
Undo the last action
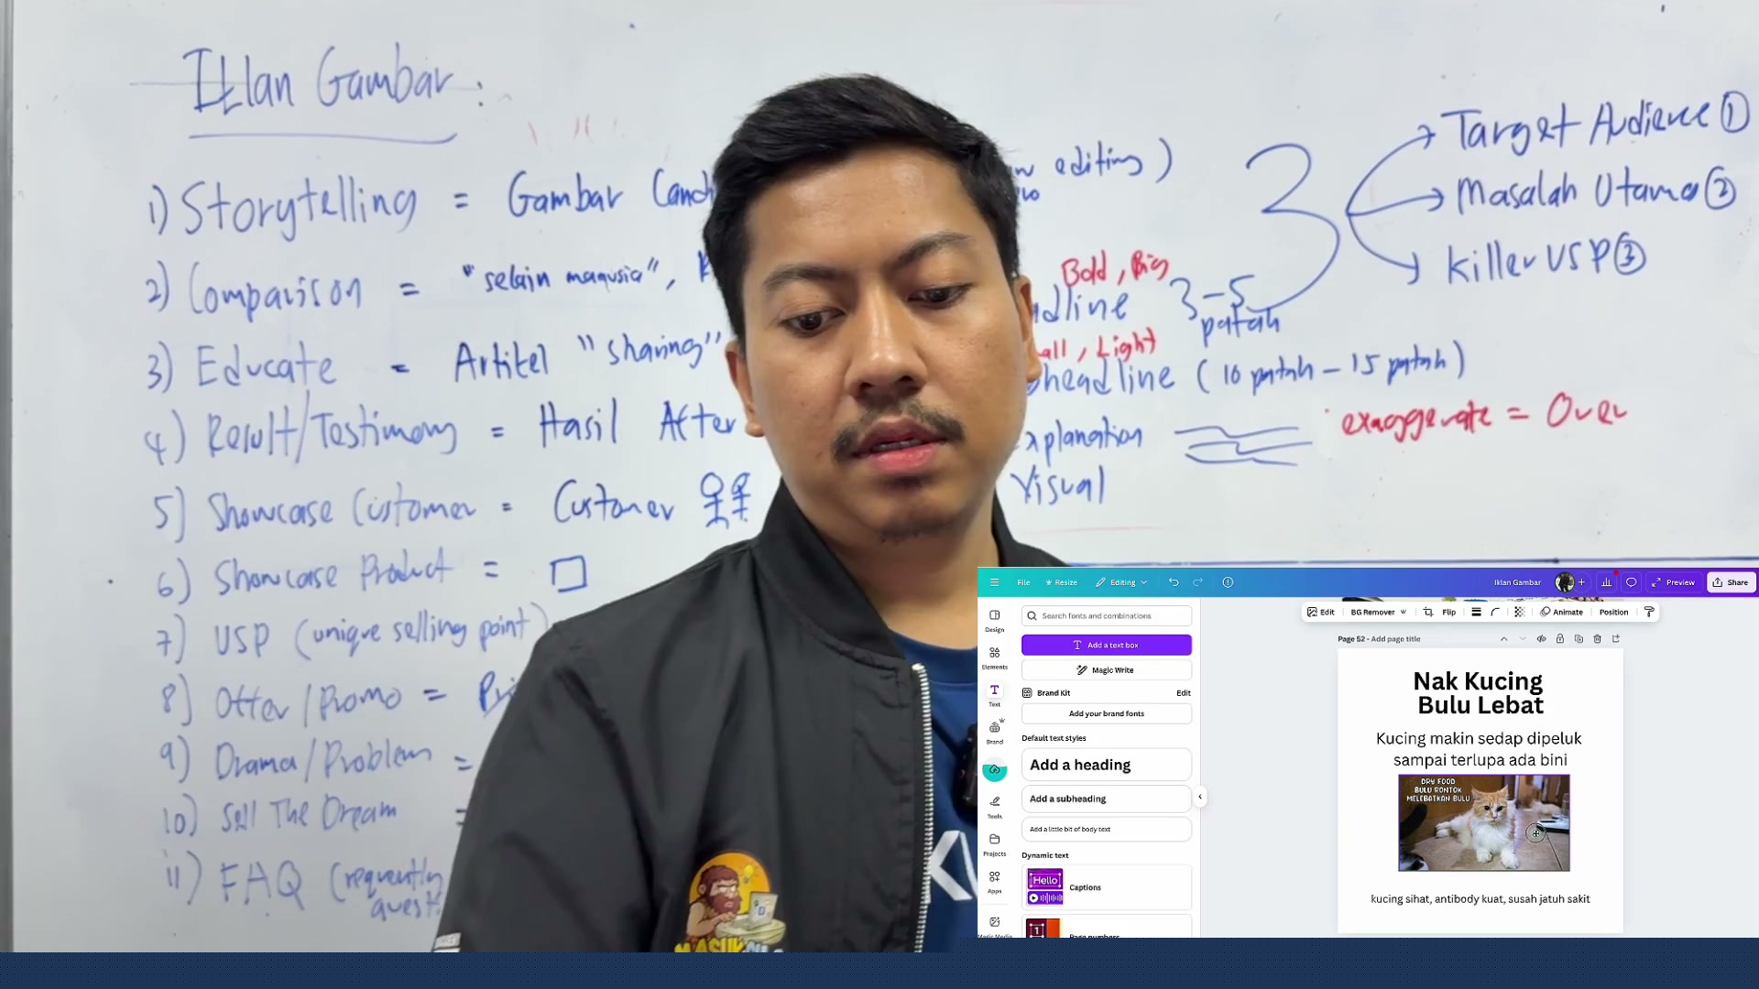(1174, 582)
